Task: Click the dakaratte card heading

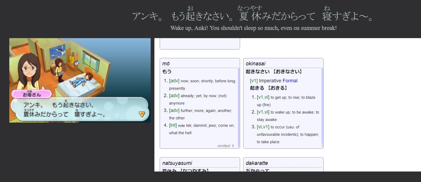Action: [x=257, y=163]
